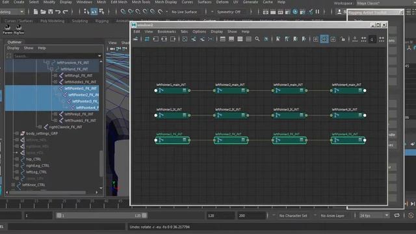Open the Show menu in Outliner
416x234 pixels.
[29, 48]
